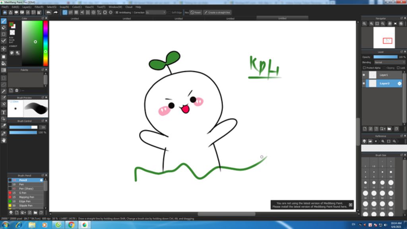
Task: Toggle the AntiAliasing checkbox
Action: (117, 12)
